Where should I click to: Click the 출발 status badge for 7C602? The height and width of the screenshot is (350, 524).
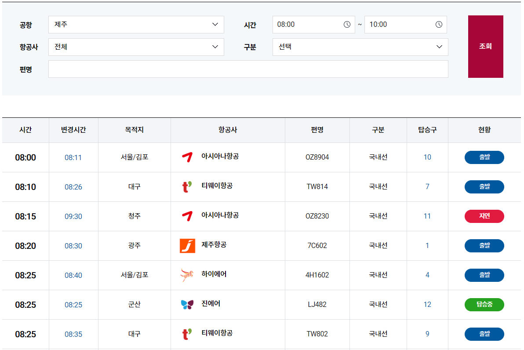[484, 246]
